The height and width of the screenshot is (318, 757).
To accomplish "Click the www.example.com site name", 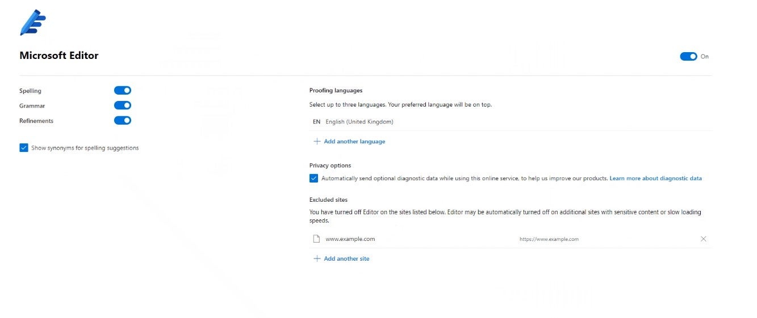I will [x=350, y=239].
